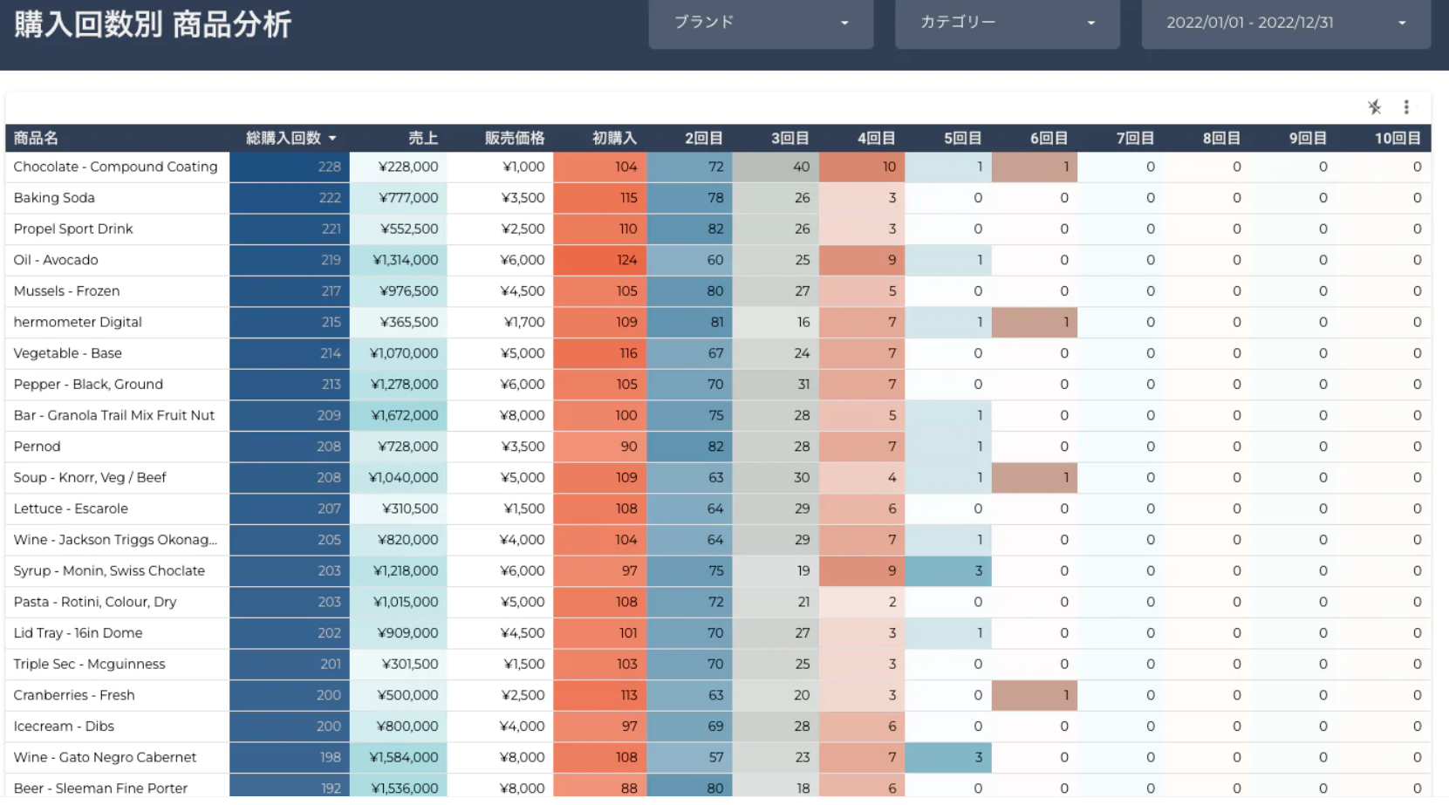Click the Mussels - Frozen product name
The height and width of the screenshot is (805, 1449).
click(x=66, y=291)
